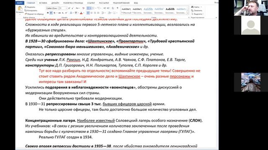Start a multilevel list
The width and height of the screenshot is (268, 150).
click(x=99, y=8)
